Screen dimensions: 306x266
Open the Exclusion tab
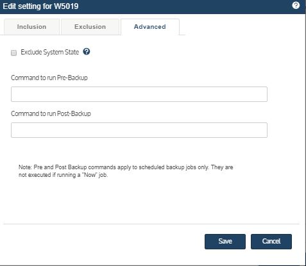pos(90,27)
